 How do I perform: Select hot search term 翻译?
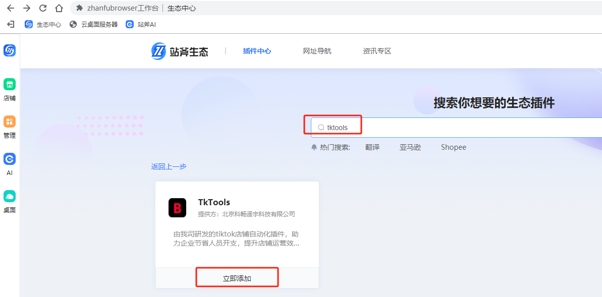372,147
